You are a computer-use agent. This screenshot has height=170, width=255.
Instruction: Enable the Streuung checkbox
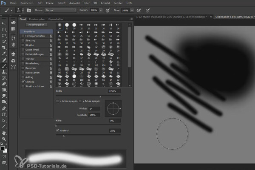click(23, 40)
